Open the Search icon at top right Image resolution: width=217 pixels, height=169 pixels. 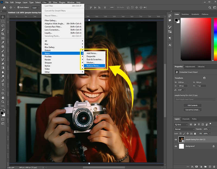pos(210,8)
